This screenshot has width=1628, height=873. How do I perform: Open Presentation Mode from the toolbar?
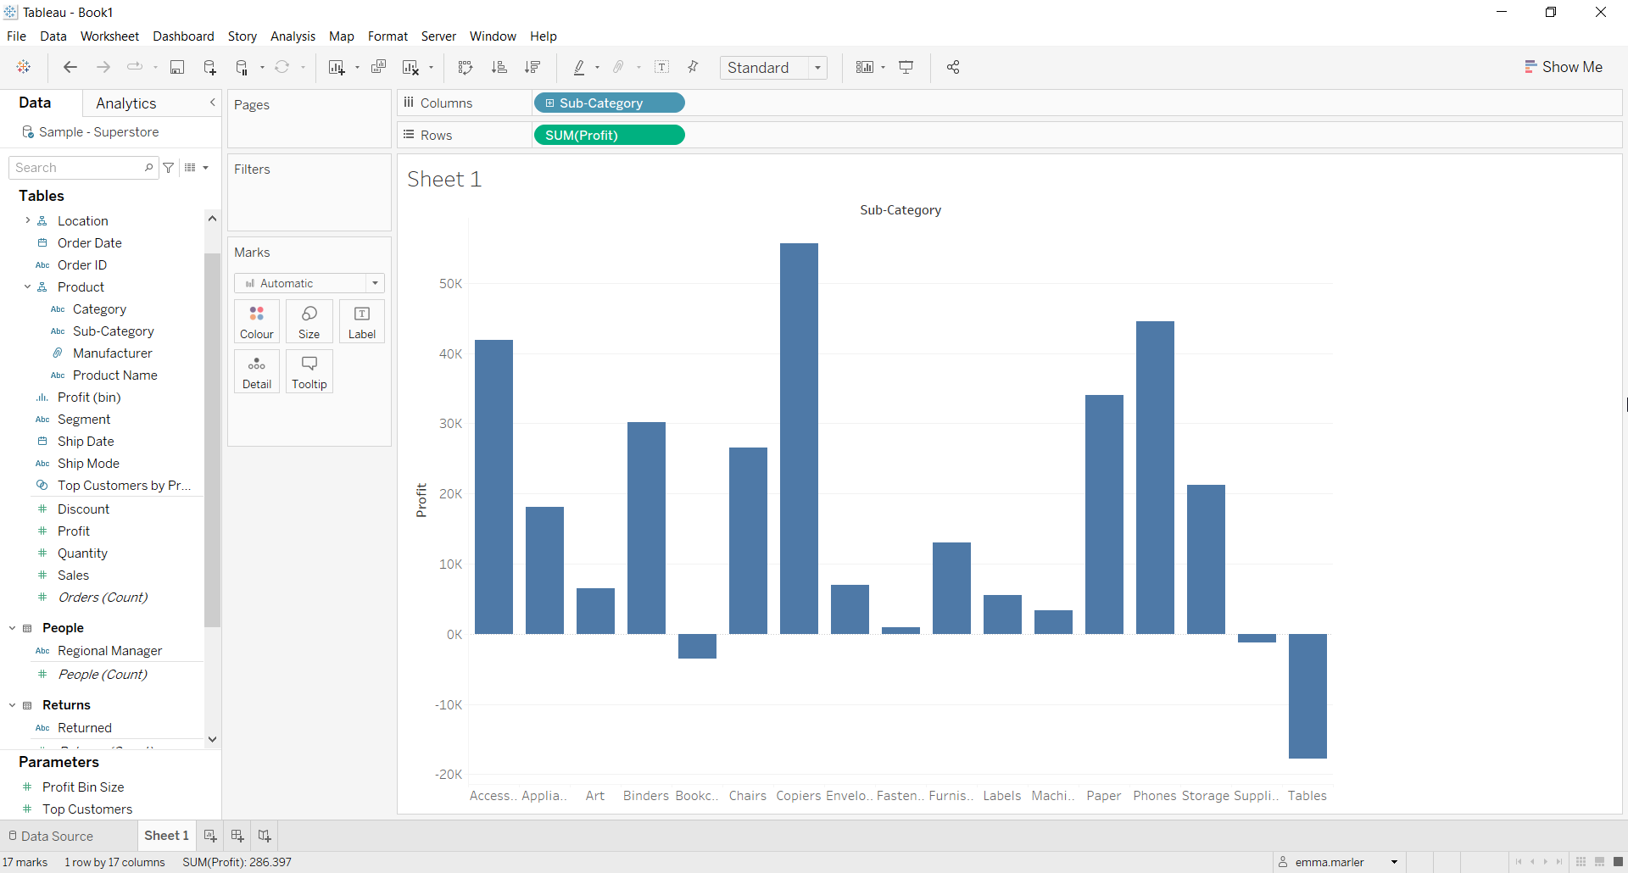[906, 68]
